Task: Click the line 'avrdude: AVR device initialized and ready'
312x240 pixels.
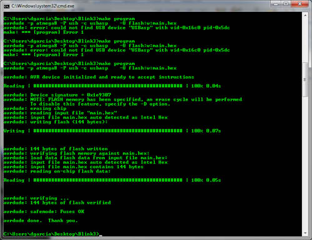Action: (x=99, y=77)
